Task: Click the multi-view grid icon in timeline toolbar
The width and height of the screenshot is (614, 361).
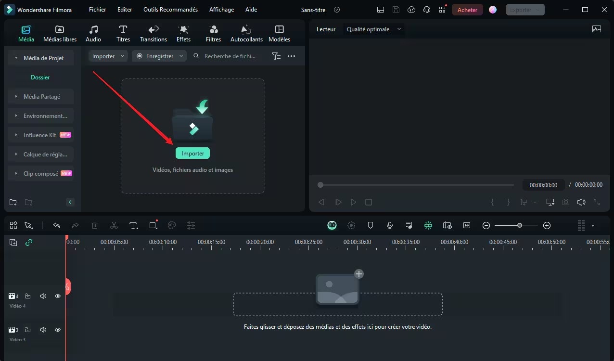Action: (13, 225)
